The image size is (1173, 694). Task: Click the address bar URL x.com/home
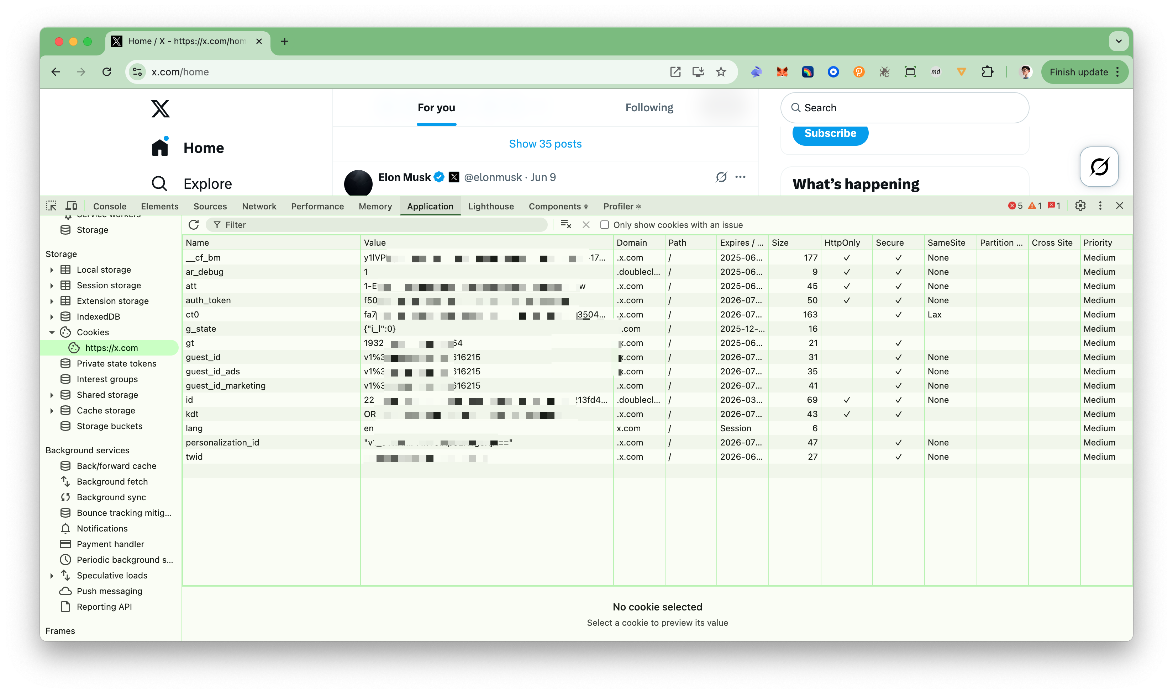click(x=180, y=72)
